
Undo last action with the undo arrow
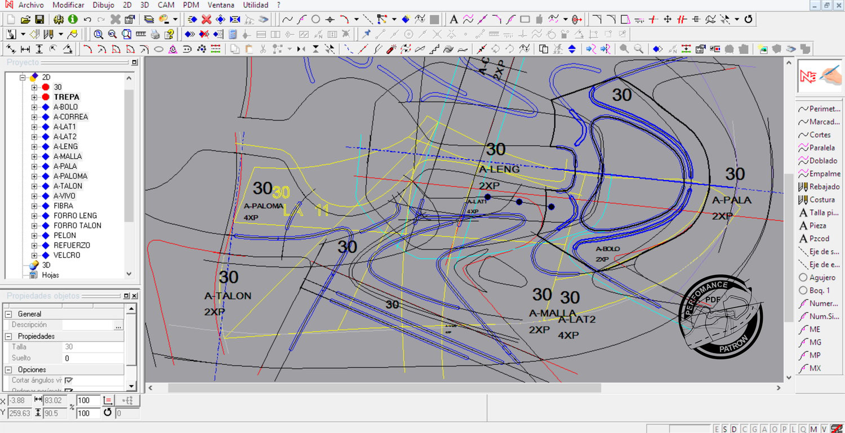[87, 19]
